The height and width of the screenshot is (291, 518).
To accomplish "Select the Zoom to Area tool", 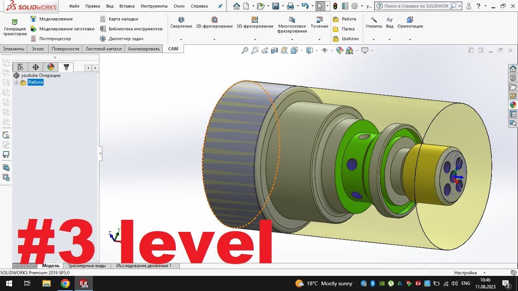I will (x=255, y=51).
